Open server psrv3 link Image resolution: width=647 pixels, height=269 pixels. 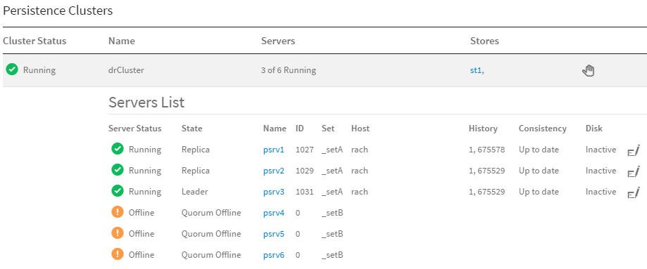click(x=274, y=192)
